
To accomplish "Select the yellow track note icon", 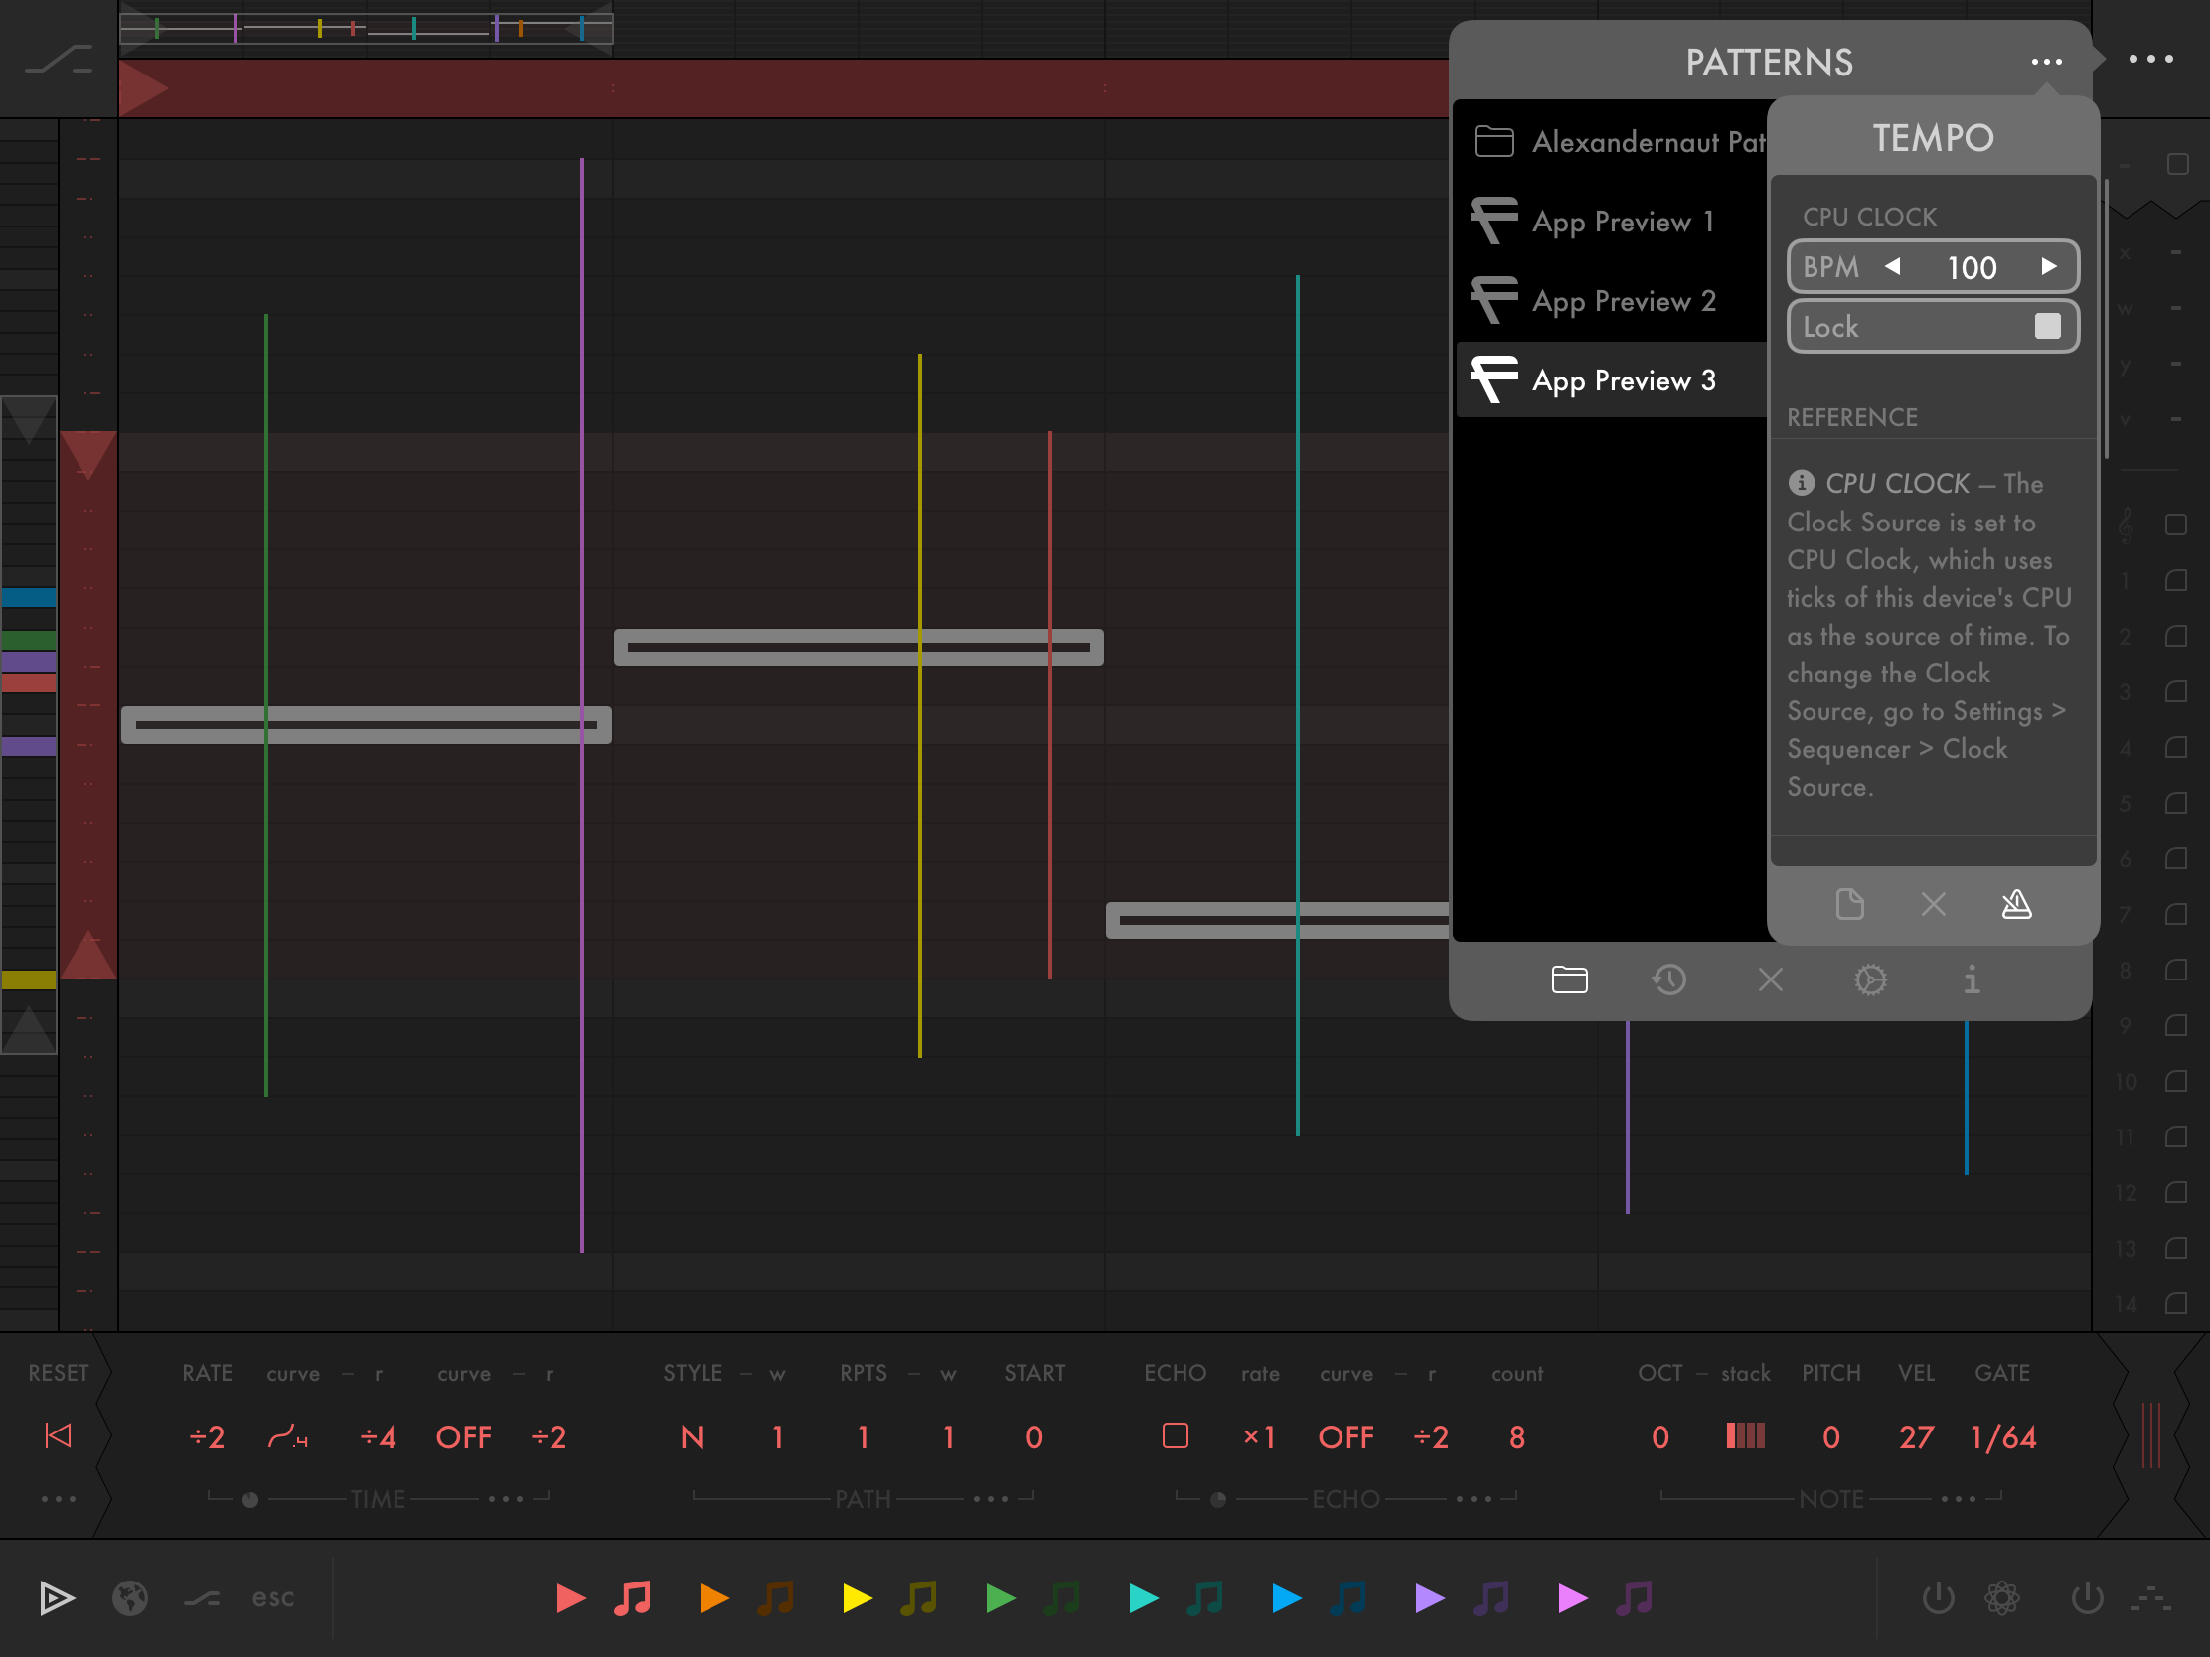I will pyautogui.click(x=919, y=1598).
